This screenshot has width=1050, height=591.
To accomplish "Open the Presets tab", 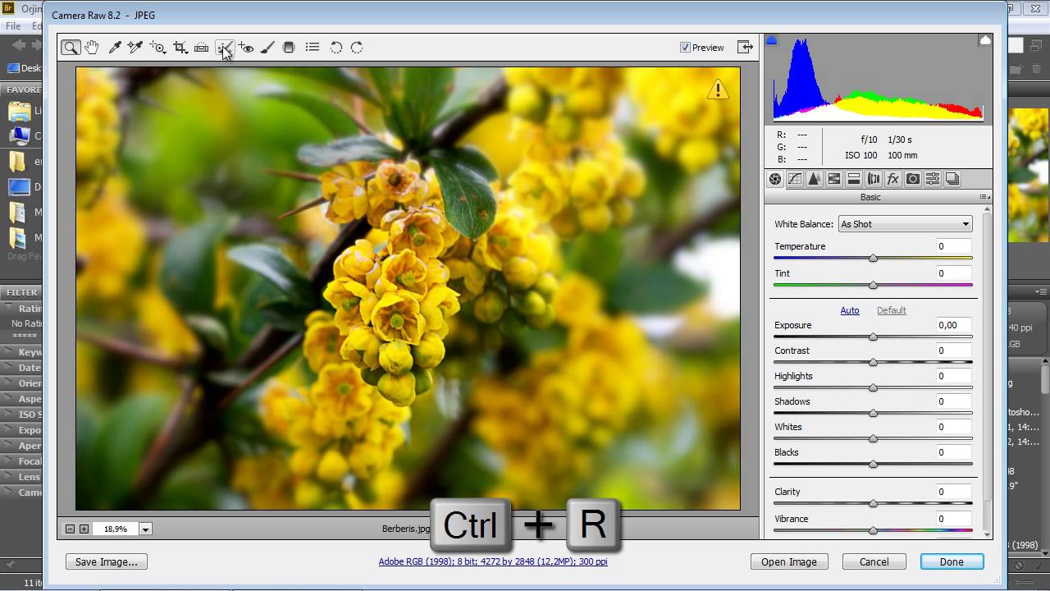I will pos(933,179).
